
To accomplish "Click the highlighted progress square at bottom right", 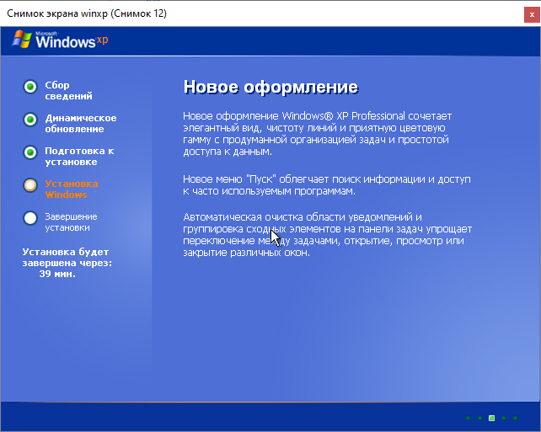I will [491, 419].
